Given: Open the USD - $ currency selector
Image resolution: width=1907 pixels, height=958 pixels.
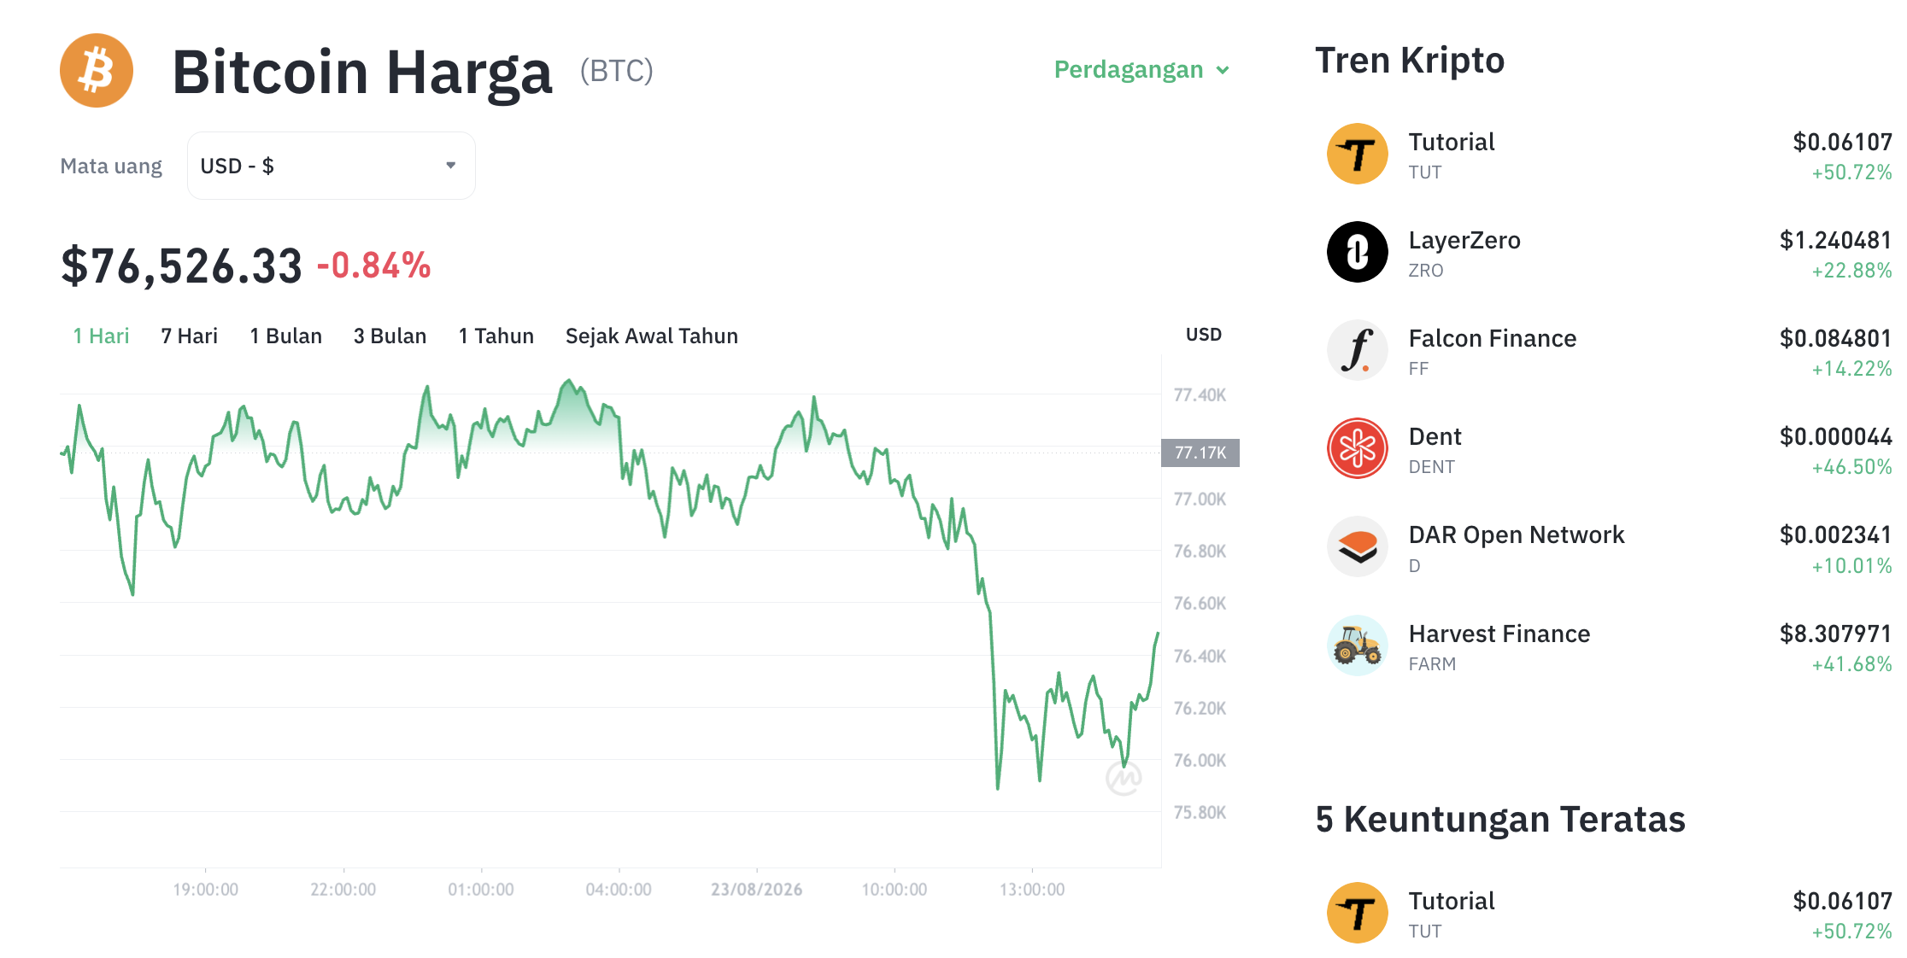Looking at the screenshot, I should (x=332, y=166).
